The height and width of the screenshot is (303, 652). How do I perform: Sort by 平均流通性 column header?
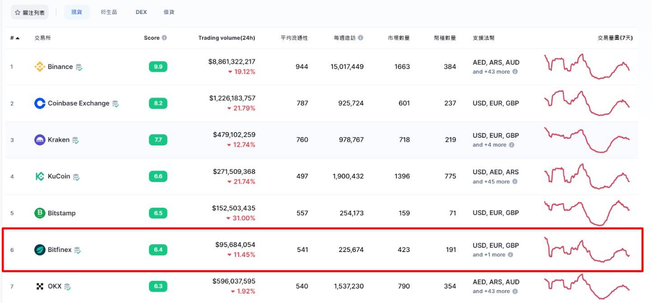click(294, 38)
